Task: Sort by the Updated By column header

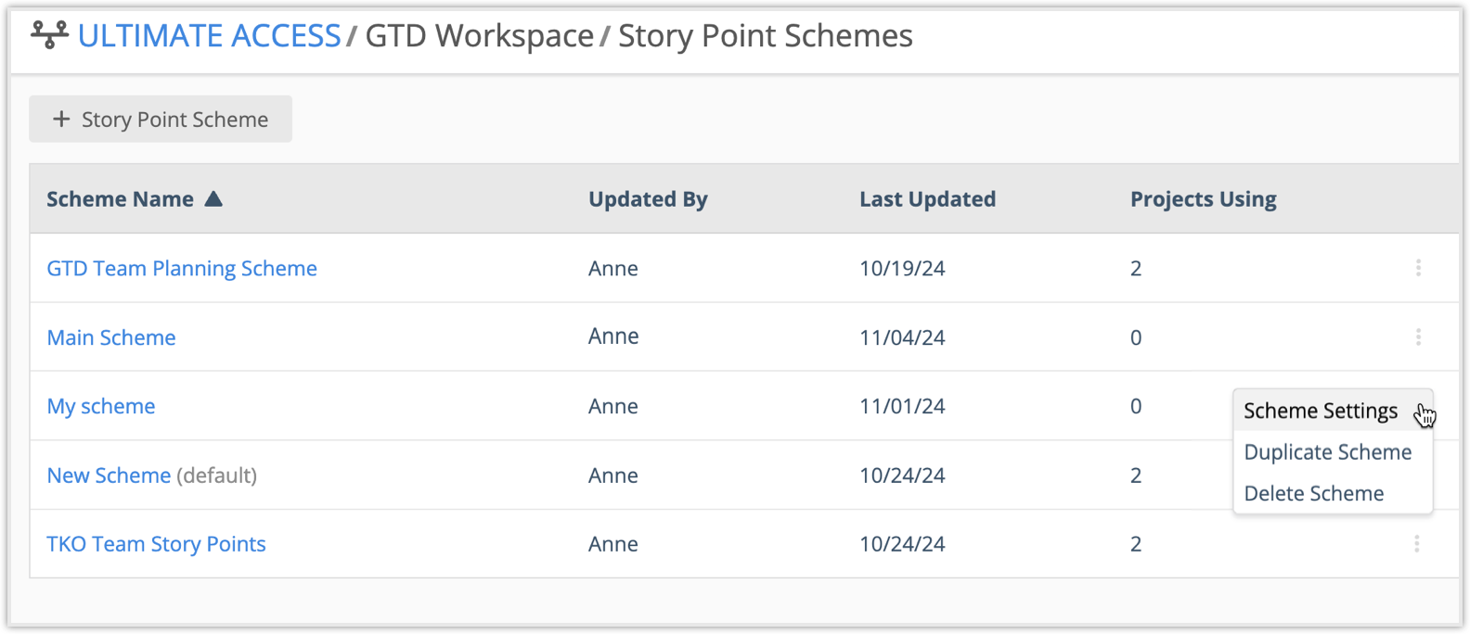Action: pyautogui.click(x=648, y=199)
